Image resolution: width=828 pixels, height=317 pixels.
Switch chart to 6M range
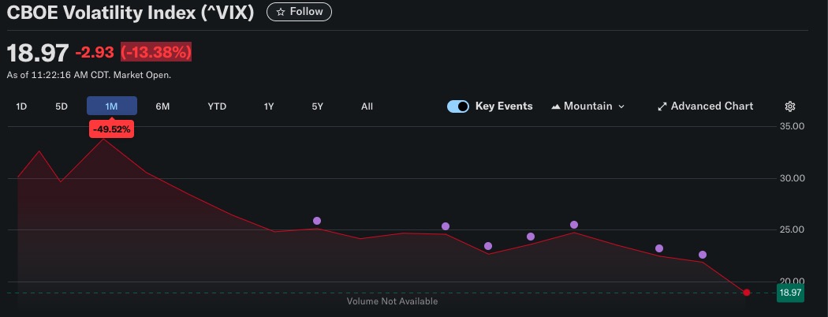coord(162,106)
